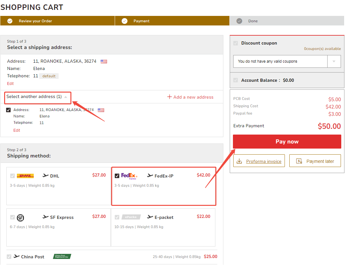
Task: Check the FedEx-IP shipping checkbox
Action: (117, 176)
